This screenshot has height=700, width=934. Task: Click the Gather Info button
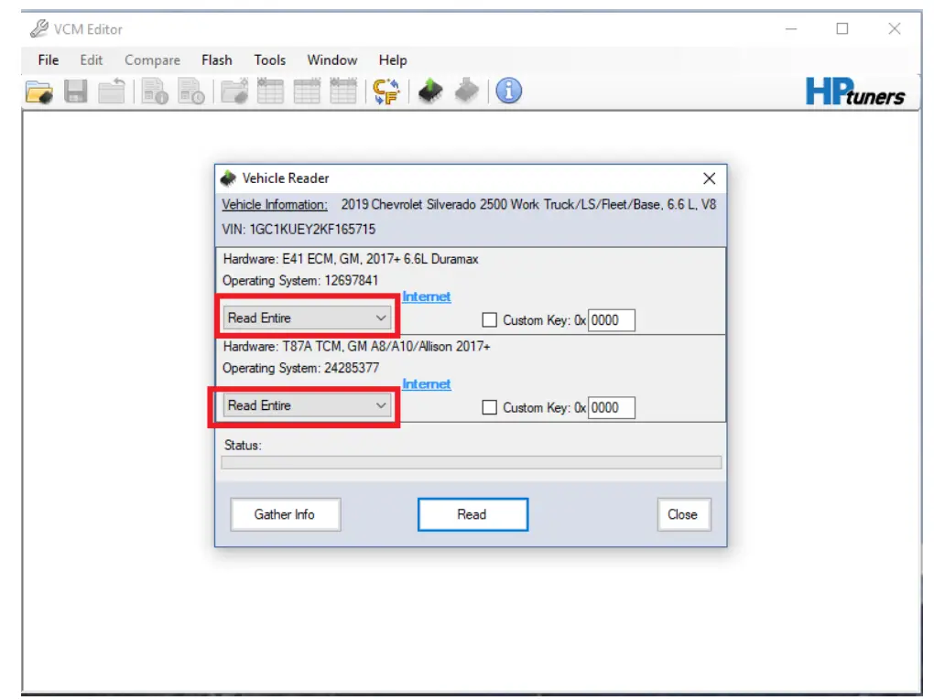coord(285,514)
